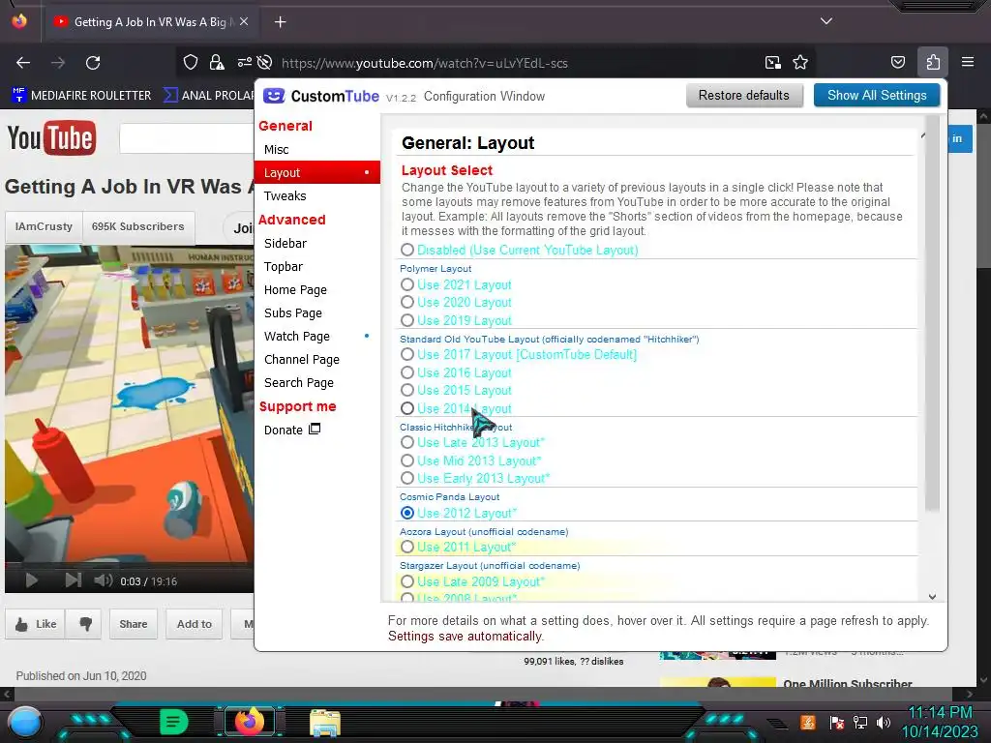Mute the video volume icon
The image size is (991, 743).
(103, 580)
